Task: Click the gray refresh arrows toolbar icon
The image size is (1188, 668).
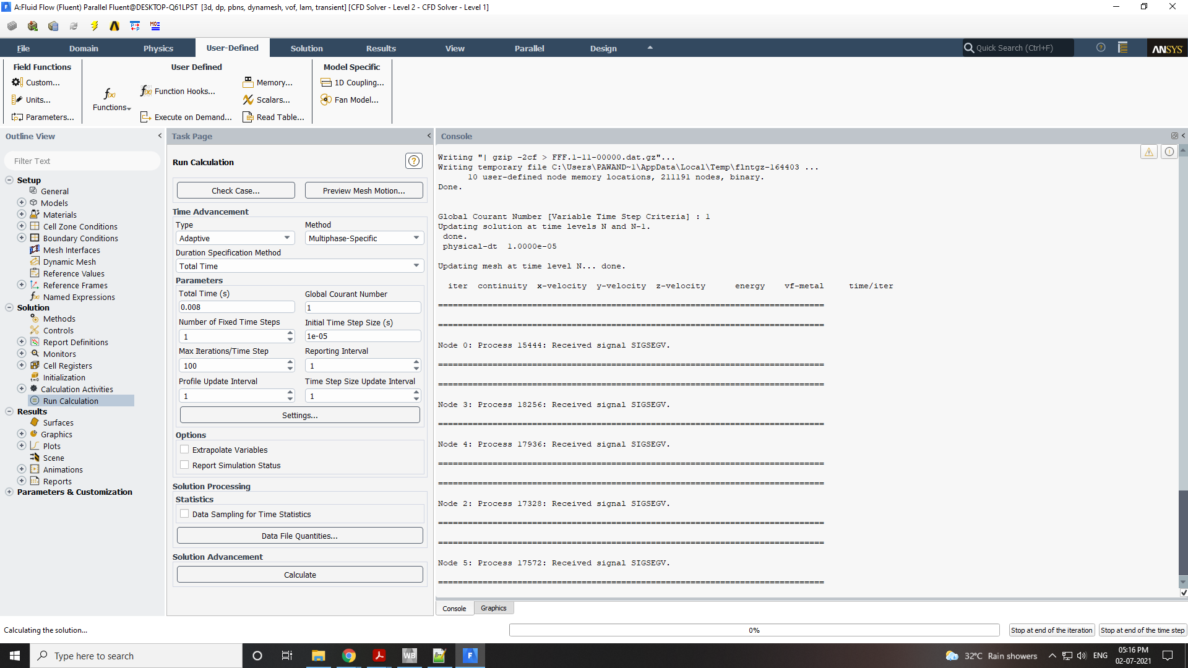Action: tap(74, 26)
